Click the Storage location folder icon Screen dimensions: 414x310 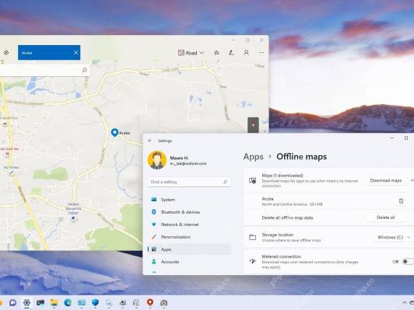(252, 237)
